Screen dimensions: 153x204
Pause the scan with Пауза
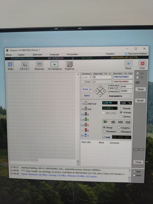click(128, 65)
